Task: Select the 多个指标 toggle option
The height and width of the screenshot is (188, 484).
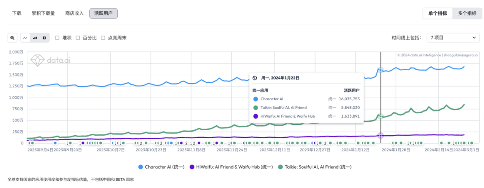Action: click(467, 13)
